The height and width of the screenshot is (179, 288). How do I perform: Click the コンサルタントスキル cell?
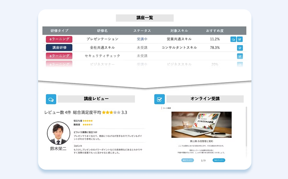(179, 47)
